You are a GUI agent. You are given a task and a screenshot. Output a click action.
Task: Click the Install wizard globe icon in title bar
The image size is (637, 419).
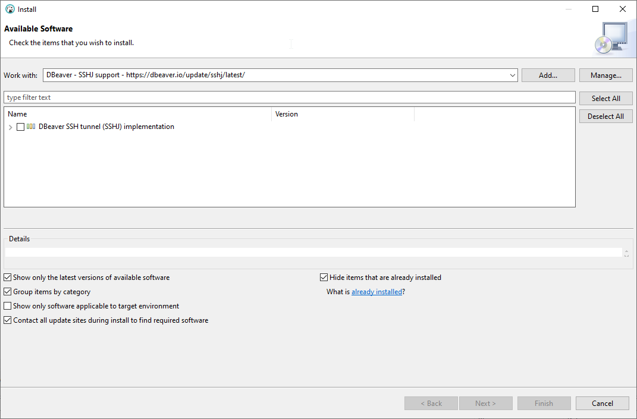(9, 9)
